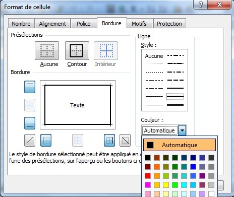Screen dimensions: 234x197
Task: Pick the violet purple color swatch
Action: [202, 176]
